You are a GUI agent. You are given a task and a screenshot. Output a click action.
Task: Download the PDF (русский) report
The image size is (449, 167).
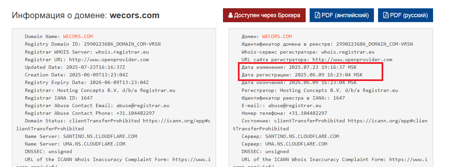tap(405, 15)
